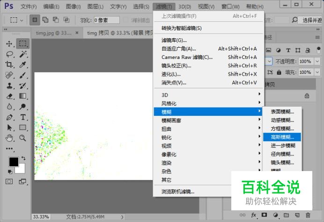Select the Eraser tool
The image size is (324, 222).
pos(9,96)
